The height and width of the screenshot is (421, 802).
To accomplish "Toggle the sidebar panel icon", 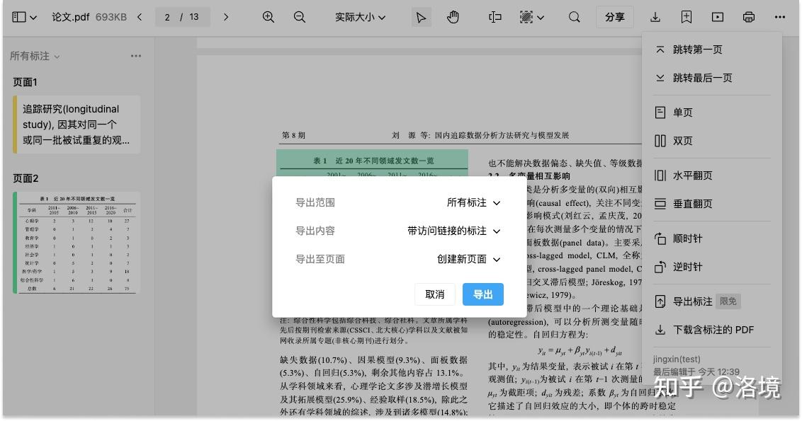I will [x=18, y=17].
